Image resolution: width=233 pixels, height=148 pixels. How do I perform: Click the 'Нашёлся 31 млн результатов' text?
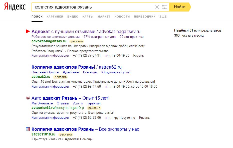point(198,31)
